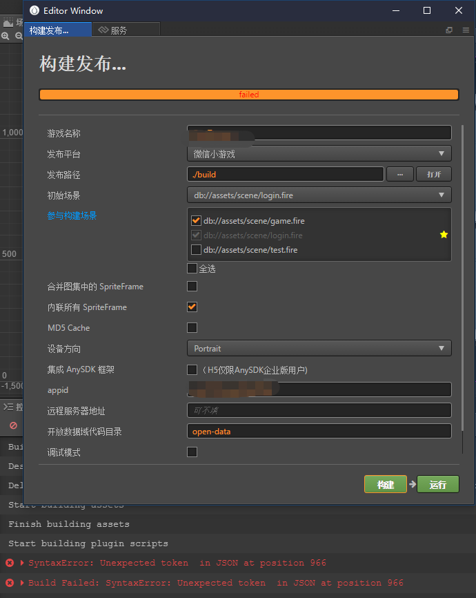Click the 'Start building plugin scripts' log line

coord(88,543)
